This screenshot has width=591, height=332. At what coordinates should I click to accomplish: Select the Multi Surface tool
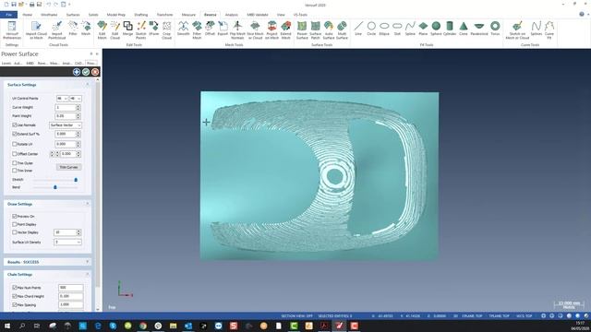(342, 30)
